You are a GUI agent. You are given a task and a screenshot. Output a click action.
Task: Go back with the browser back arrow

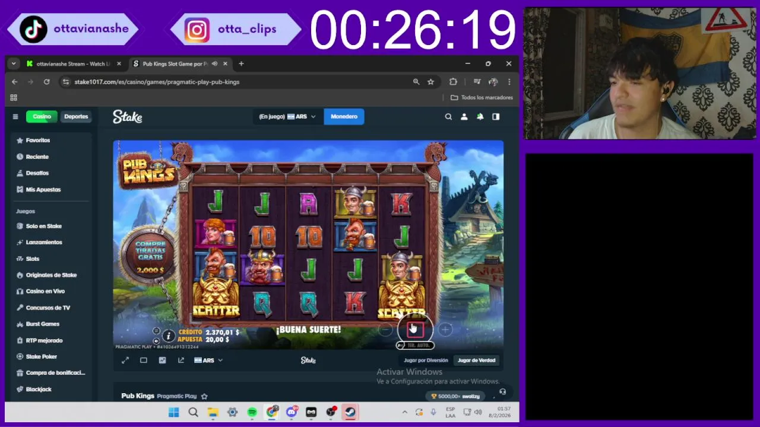pos(15,82)
